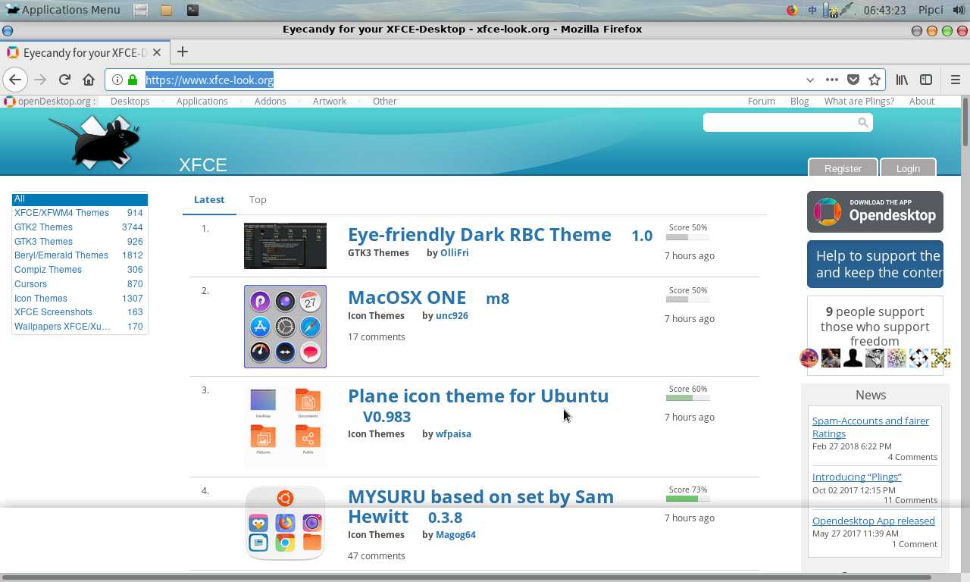Close the Eyecandy for your XFCE tab

point(157,52)
